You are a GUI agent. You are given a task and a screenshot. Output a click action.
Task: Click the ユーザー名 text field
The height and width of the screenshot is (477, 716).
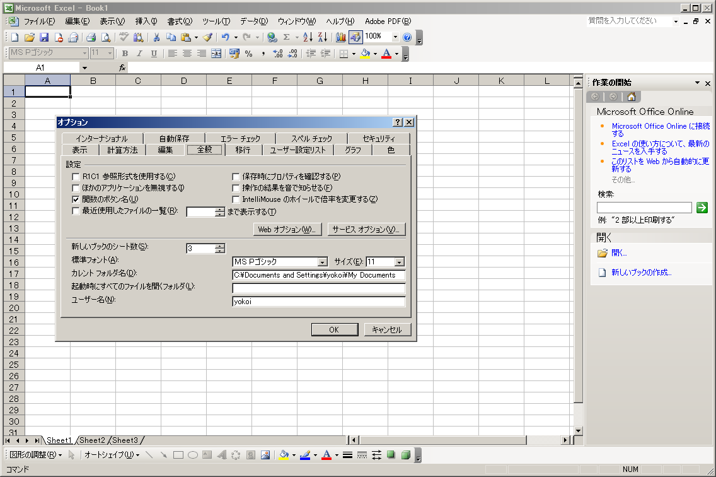pos(318,302)
